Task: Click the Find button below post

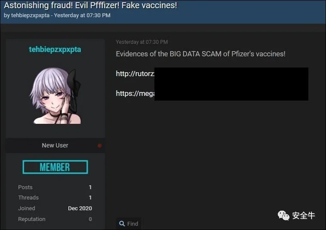Action: (x=129, y=224)
